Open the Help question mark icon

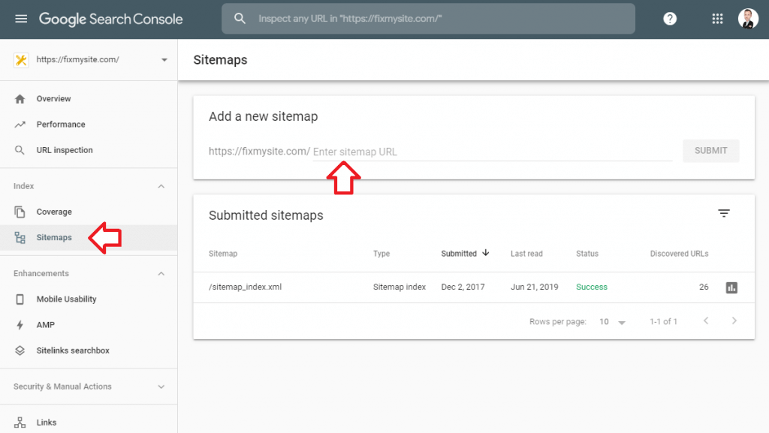(669, 19)
